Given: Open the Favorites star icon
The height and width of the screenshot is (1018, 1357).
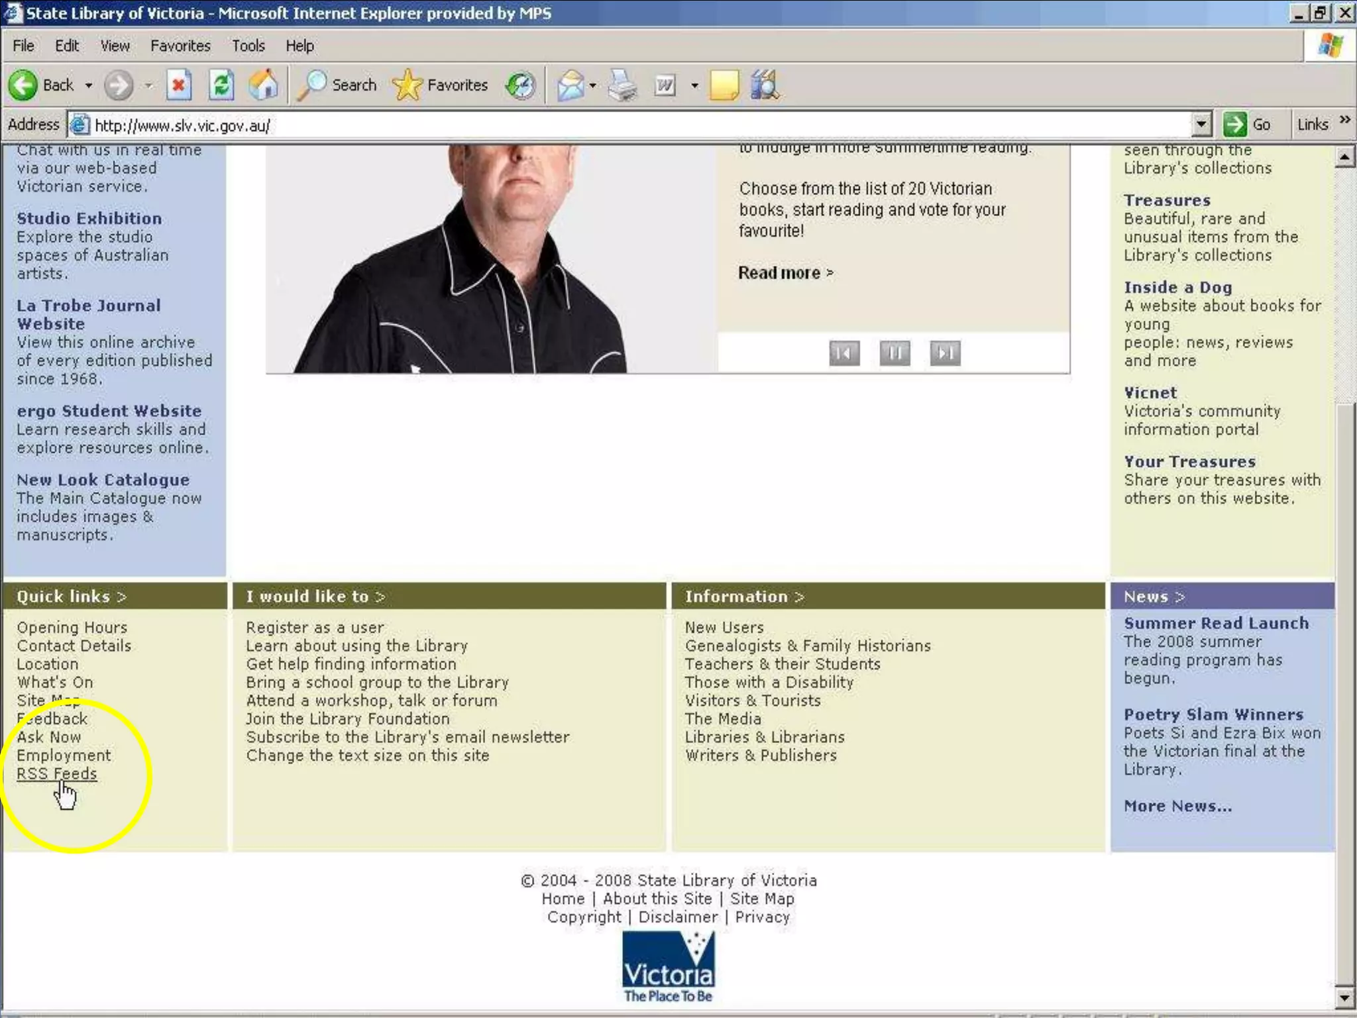Looking at the screenshot, I should [x=407, y=85].
